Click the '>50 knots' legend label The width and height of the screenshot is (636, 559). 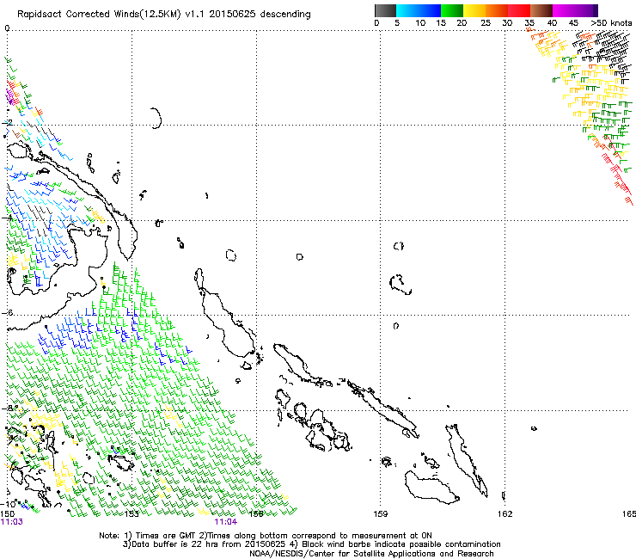coord(611,22)
